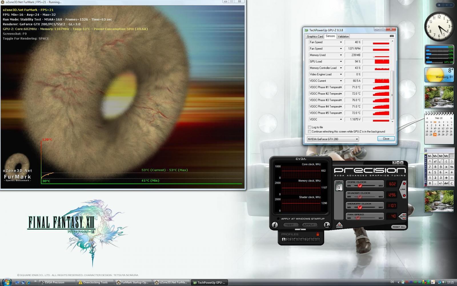Open the Memory Controller Load dropdown
This screenshot has height=286, width=457.
point(341,68)
